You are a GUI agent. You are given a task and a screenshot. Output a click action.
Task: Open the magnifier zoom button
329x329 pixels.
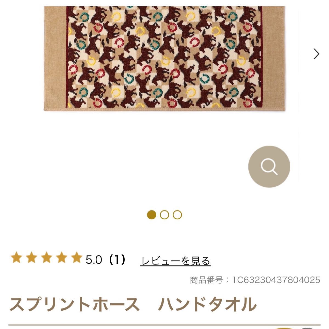269,166
